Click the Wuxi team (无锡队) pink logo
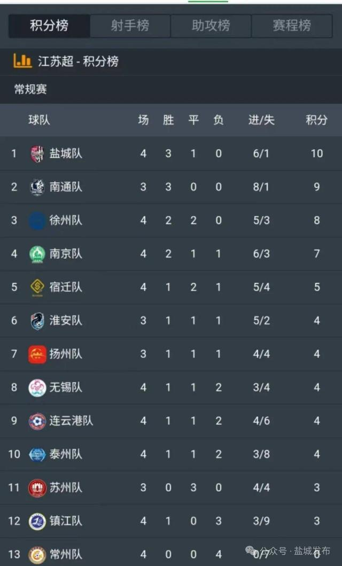The height and width of the screenshot is (566, 342). [37, 387]
